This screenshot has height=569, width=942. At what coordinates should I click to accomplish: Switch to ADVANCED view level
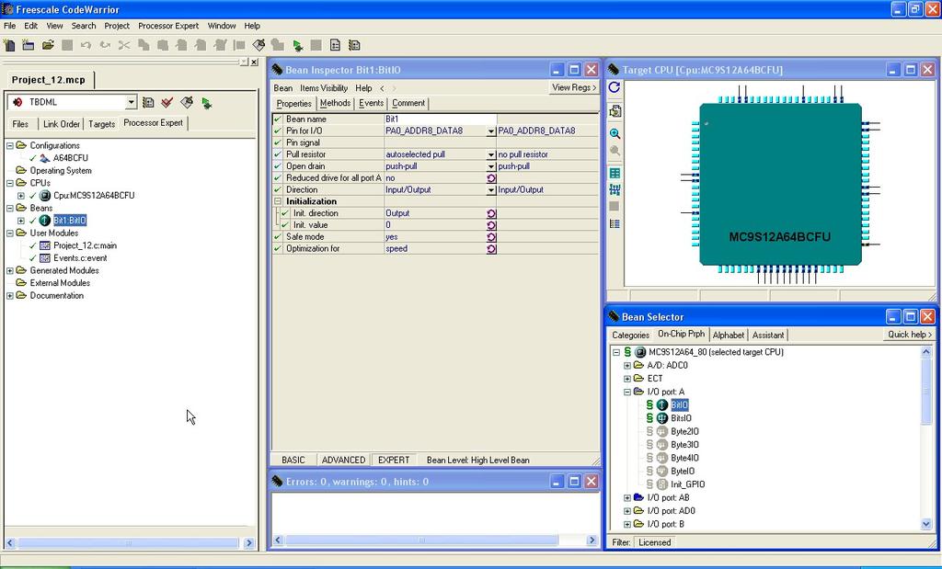[x=344, y=460]
